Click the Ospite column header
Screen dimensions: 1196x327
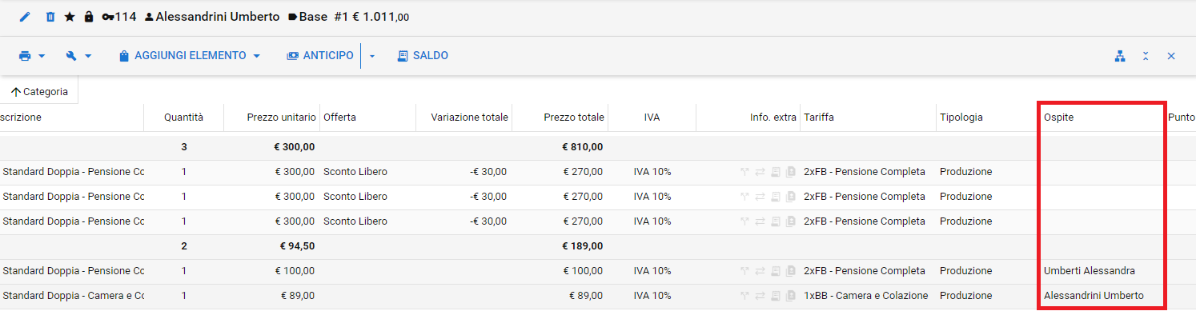click(x=1058, y=118)
